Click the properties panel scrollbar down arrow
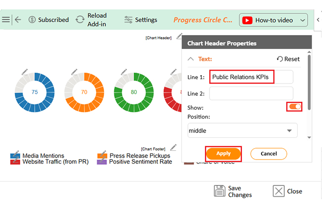 point(309,138)
